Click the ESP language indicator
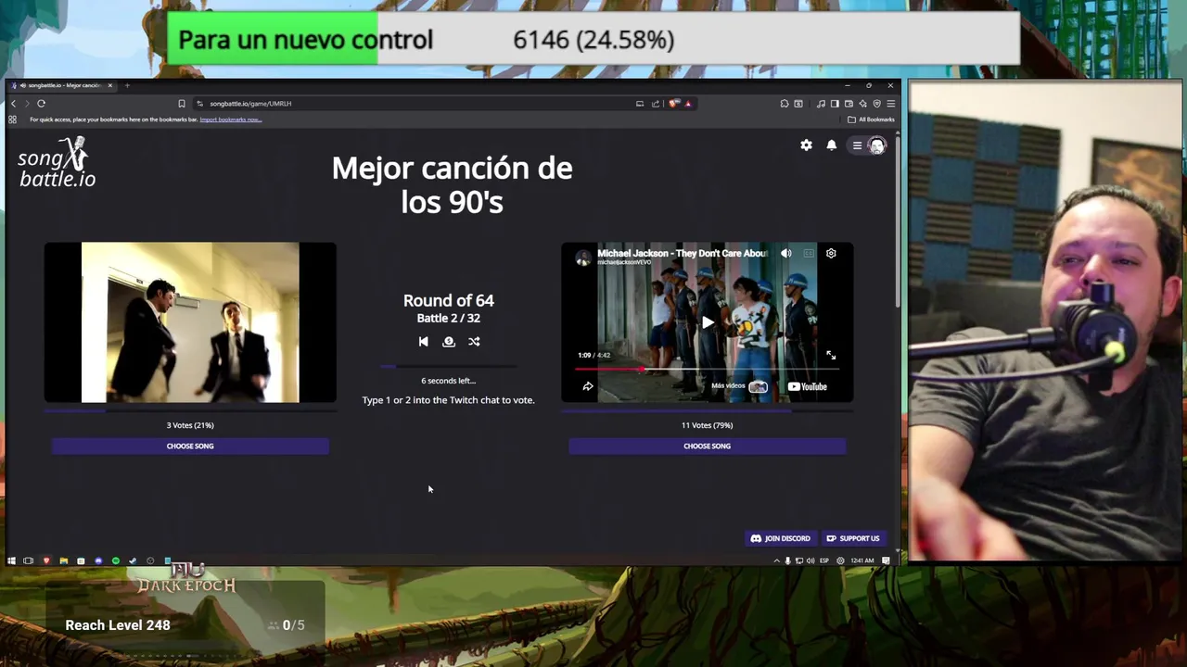This screenshot has height=667, width=1187. (824, 560)
